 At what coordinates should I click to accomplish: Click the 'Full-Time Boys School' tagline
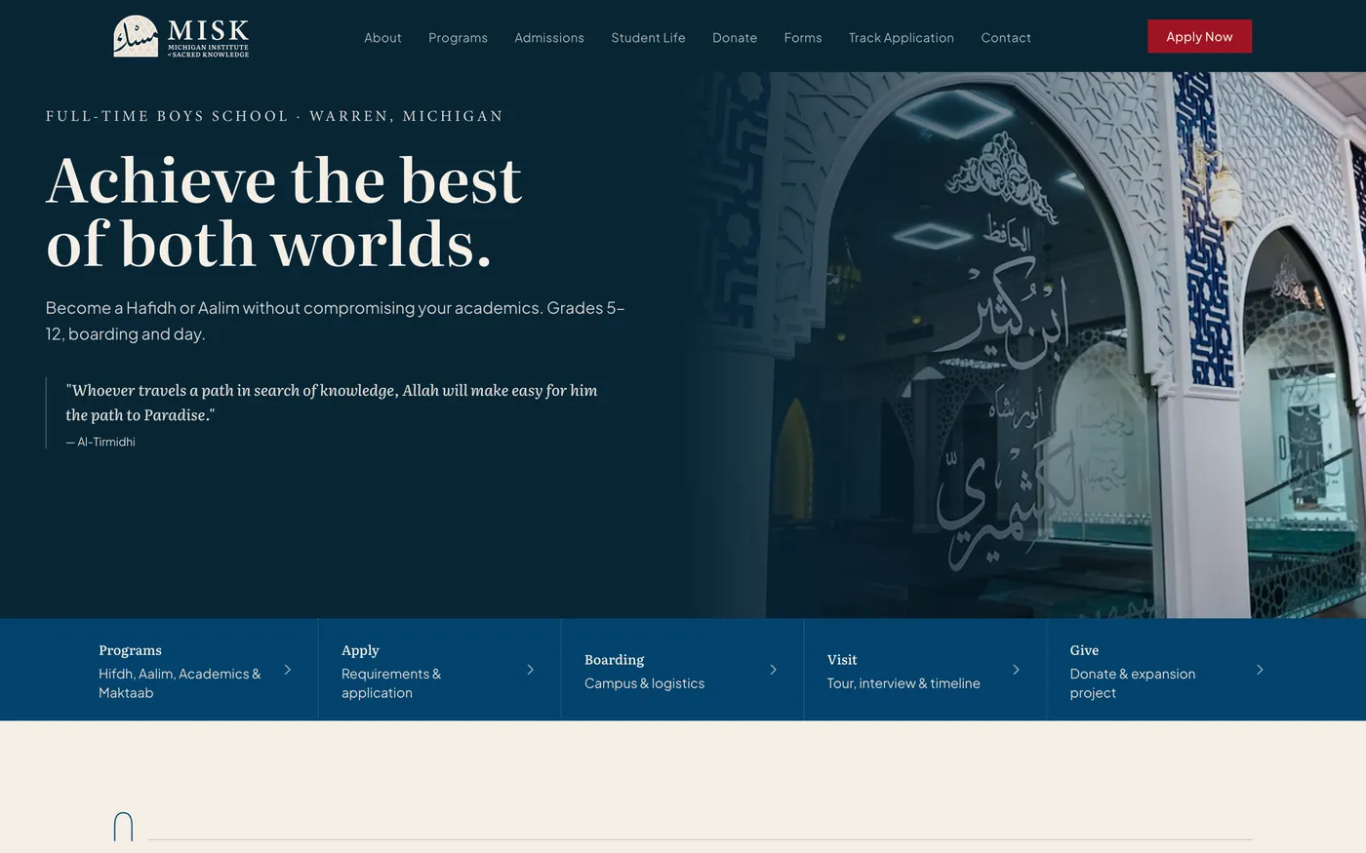274,116
